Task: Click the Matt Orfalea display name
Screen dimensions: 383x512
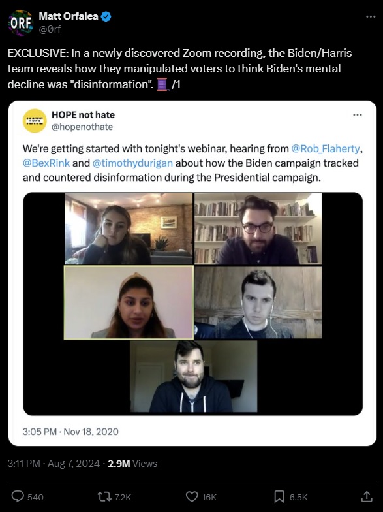Action: [69, 16]
